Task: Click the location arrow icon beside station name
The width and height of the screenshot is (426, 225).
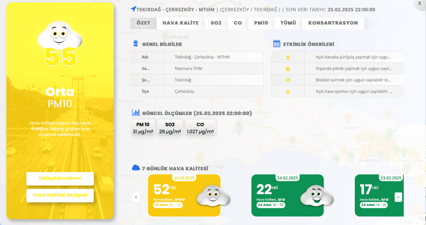Action: click(x=133, y=9)
